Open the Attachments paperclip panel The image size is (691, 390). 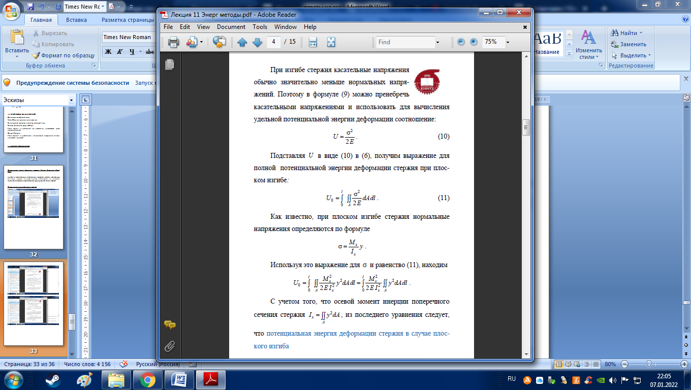pyautogui.click(x=170, y=346)
